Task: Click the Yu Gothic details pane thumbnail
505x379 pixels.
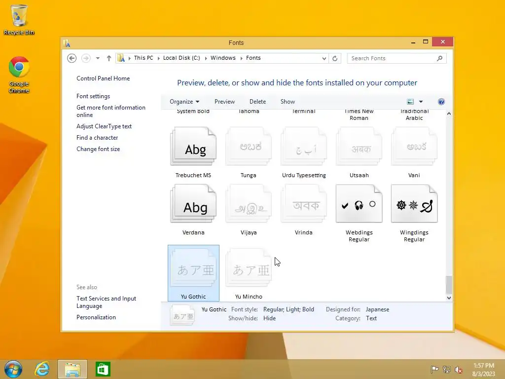Action: pyautogui.click(x=182, y=315)
